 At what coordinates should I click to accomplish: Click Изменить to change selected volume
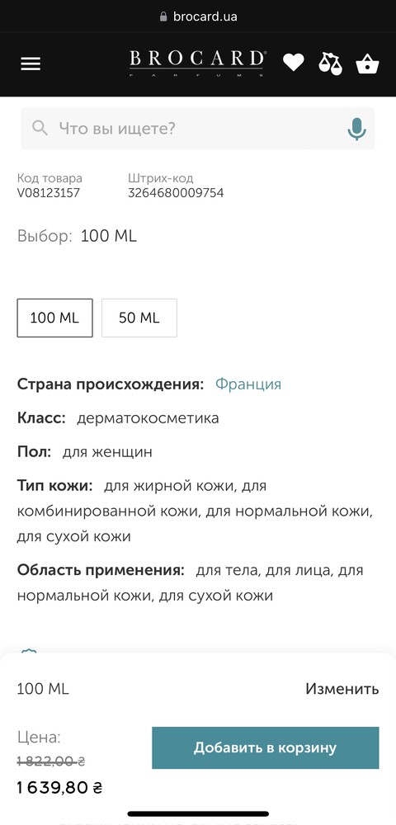pos(342,689)
